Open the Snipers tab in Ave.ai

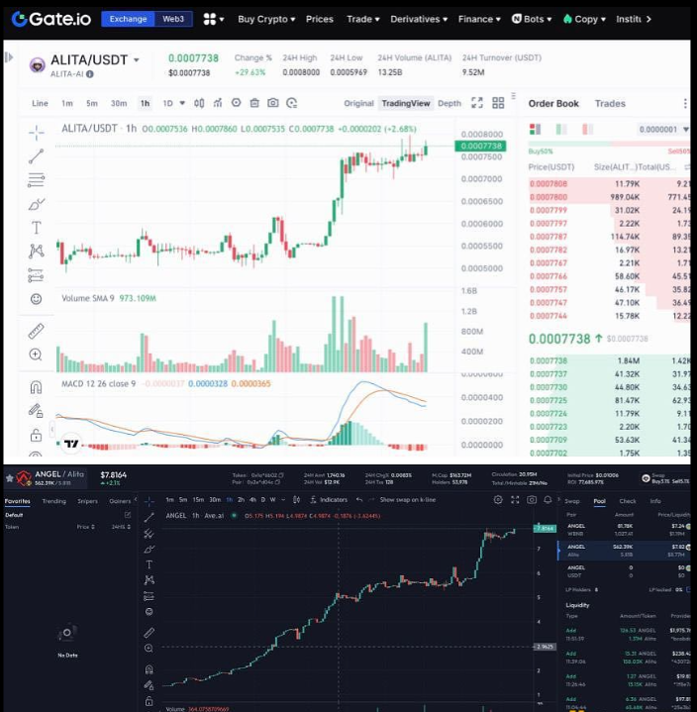click(x=88, y=501)
